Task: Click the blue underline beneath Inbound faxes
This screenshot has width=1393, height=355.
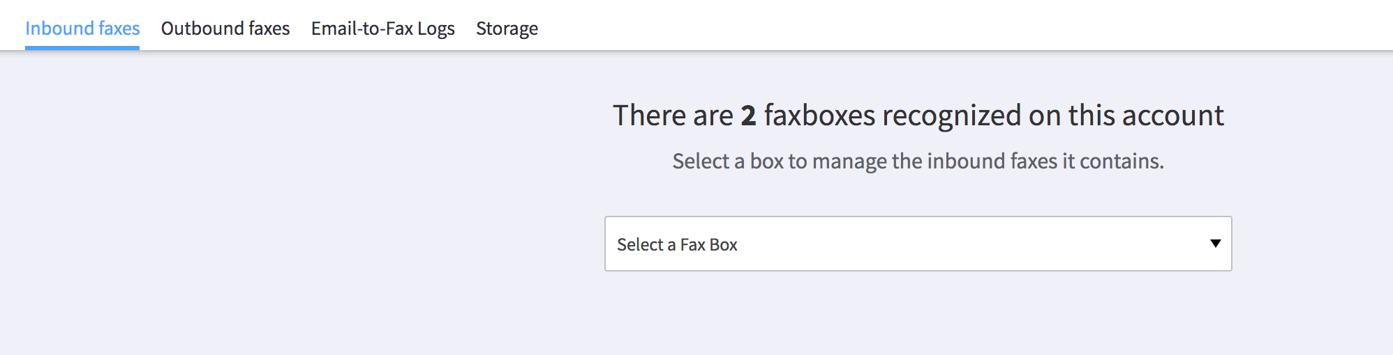Action: (x=82, y=48)
